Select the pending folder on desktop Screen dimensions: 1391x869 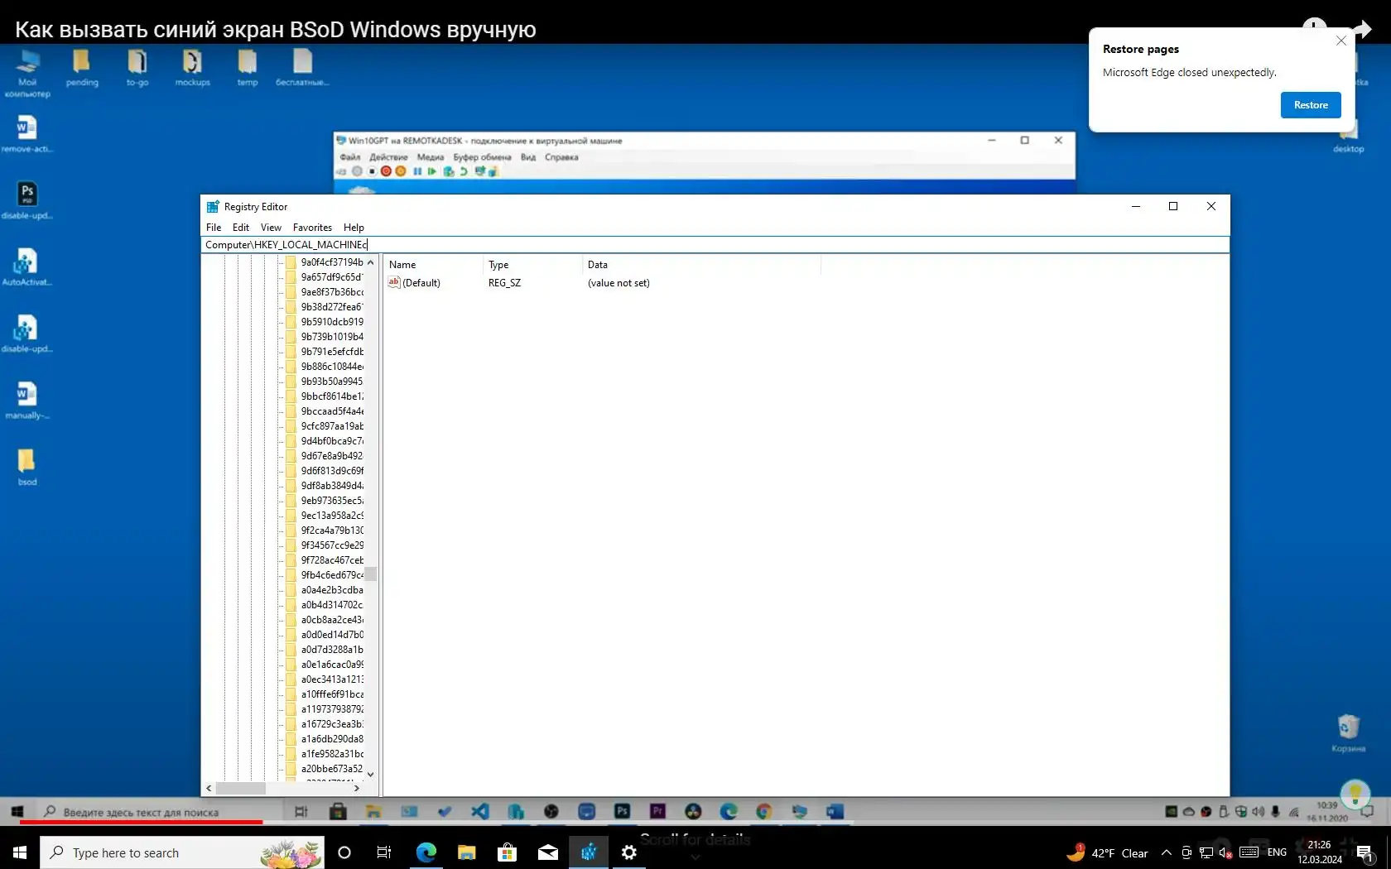point(82,68)
